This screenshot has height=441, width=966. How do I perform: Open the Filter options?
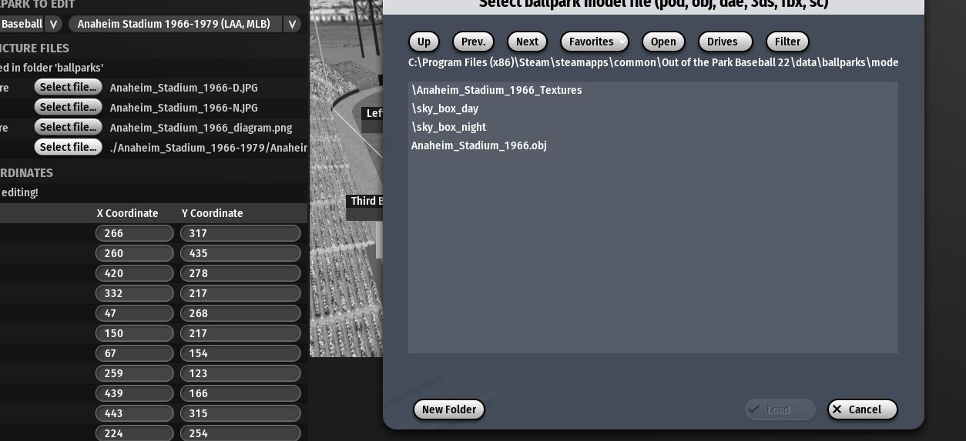tap(787, 42)
